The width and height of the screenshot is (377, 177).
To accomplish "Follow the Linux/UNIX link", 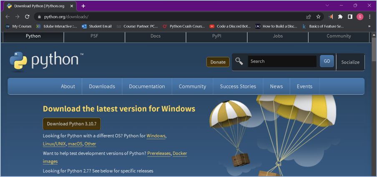I will 54,144.
